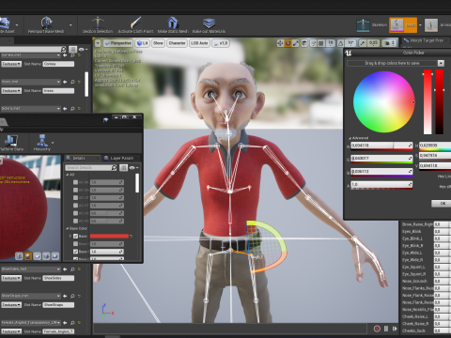Click the search icon in Search Details
Viewport: 451px width, 338px height.
tap(114, 168)
